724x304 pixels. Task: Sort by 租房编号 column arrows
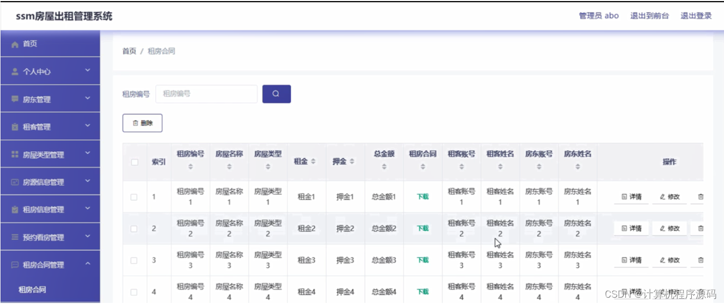pos(190,166)
